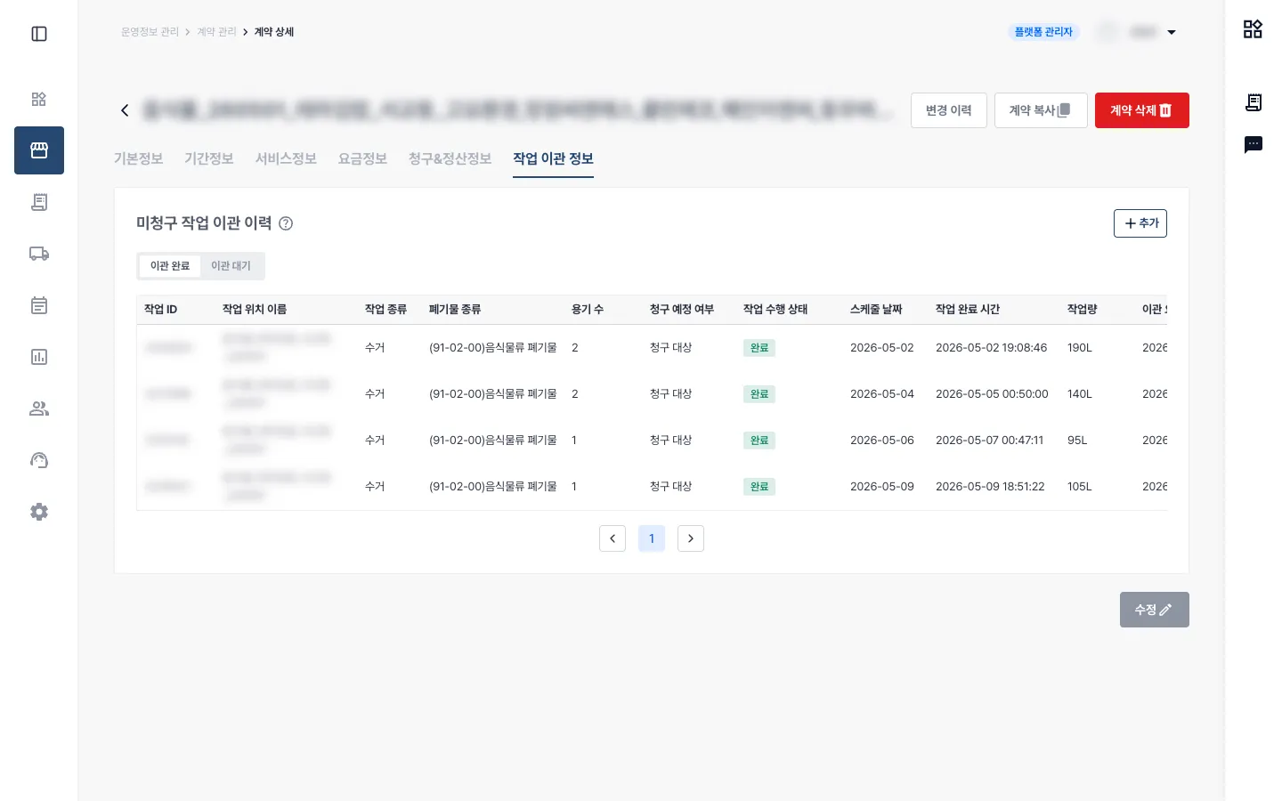Open the truck vehicle icon in sidebar
The width and height of the screenshot is (1282, 801).
coord(39,254)
